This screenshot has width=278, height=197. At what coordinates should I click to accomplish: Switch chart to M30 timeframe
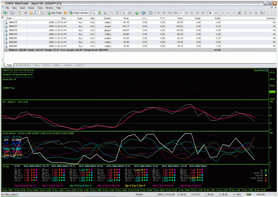click(175, 13)
